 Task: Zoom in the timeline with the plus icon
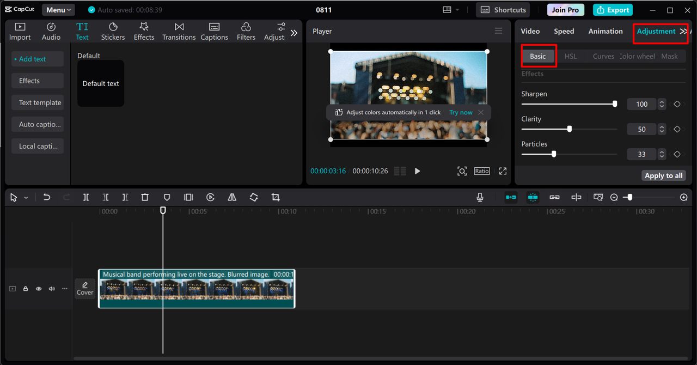(x=684, y=197)
